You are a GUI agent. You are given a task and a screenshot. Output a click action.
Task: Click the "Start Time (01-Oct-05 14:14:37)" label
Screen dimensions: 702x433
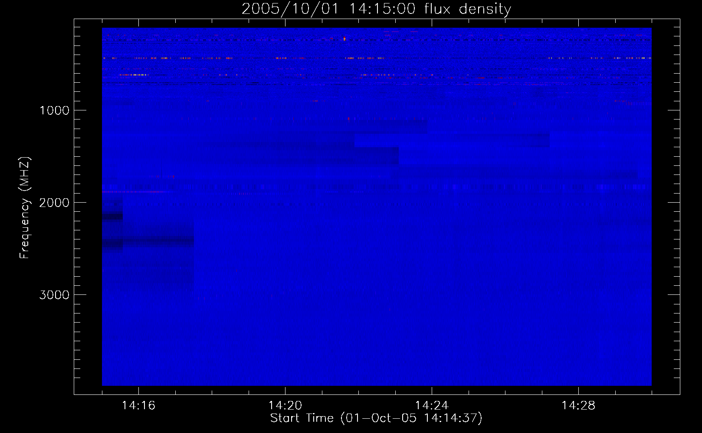[376, 418]
